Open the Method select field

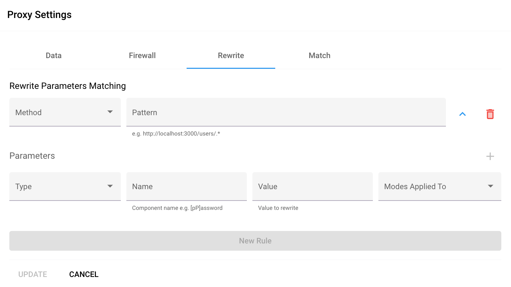59,112
